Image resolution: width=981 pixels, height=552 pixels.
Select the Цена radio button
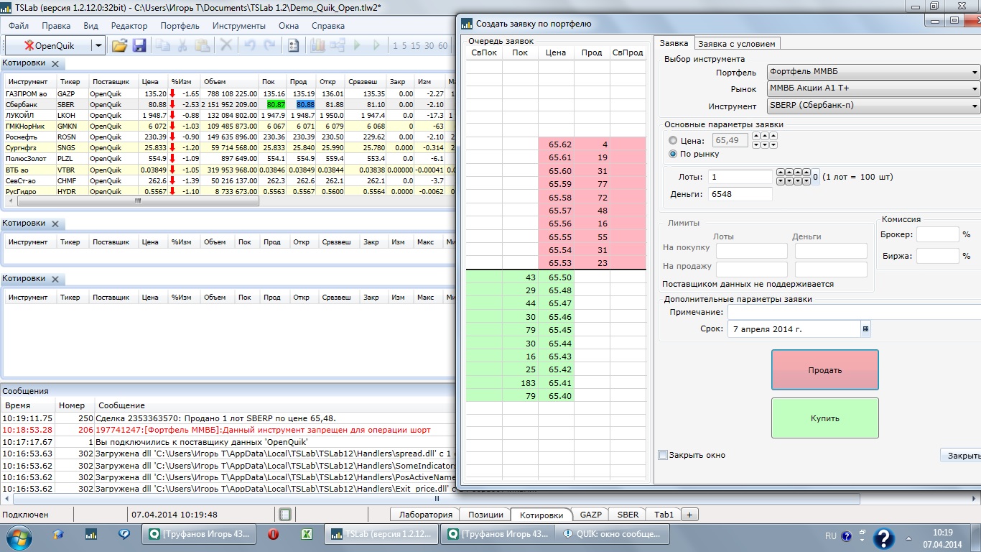(x=673, y=141)
